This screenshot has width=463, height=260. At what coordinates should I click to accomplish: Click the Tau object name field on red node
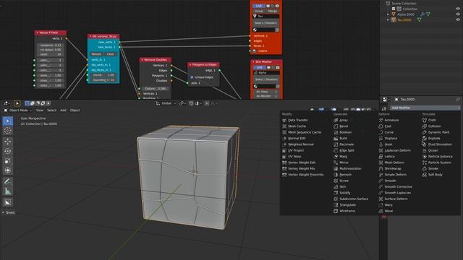coord(266,16)
